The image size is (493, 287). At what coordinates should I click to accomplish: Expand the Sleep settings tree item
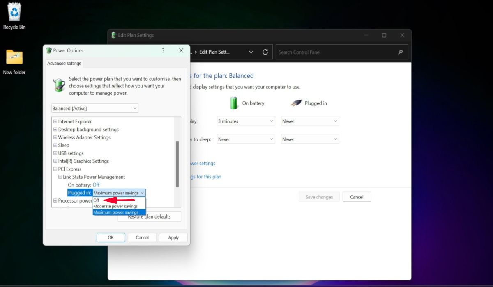point(55,145)
